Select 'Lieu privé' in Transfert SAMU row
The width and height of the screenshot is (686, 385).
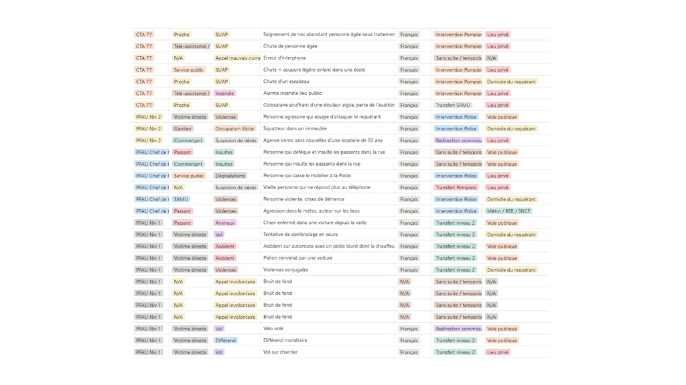[498, 105]
